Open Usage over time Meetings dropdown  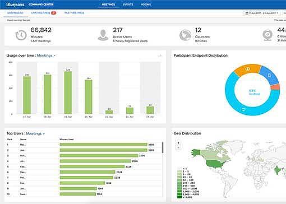tap(46, 55)
